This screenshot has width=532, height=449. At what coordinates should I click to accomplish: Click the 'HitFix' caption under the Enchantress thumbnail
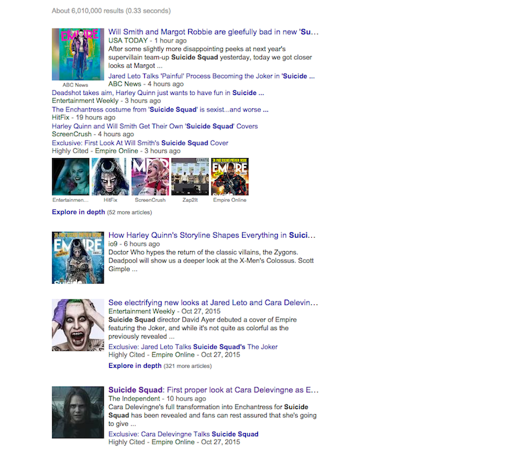[x=110, y=200]
